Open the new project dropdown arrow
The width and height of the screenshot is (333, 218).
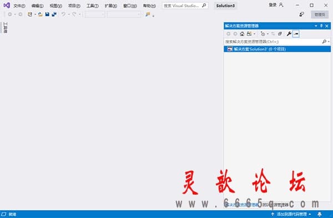35,14
